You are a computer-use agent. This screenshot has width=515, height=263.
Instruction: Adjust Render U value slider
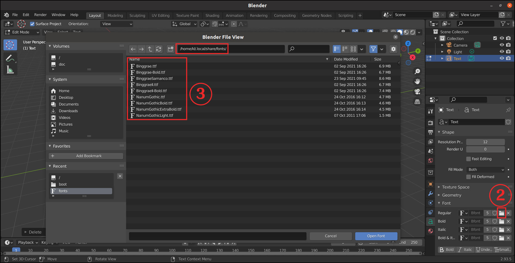coord(485,149)
